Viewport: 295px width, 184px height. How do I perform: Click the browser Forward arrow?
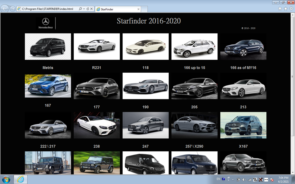pyautogui.click(x=12, y=9)
